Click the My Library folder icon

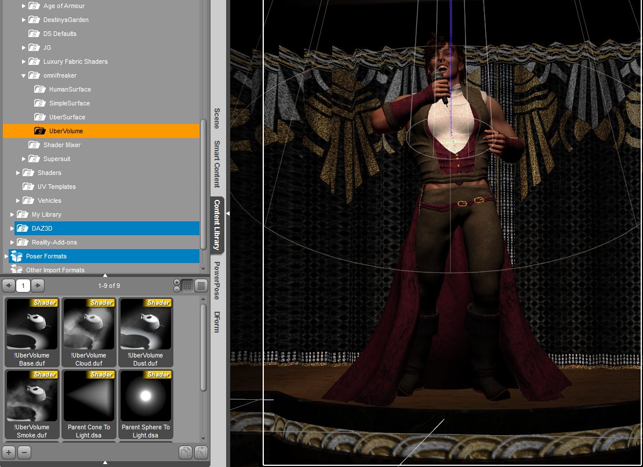[23, 214]
